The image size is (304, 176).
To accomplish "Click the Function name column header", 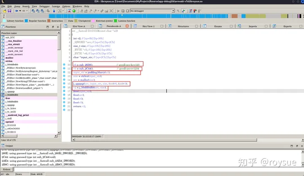I will point(29,33).
